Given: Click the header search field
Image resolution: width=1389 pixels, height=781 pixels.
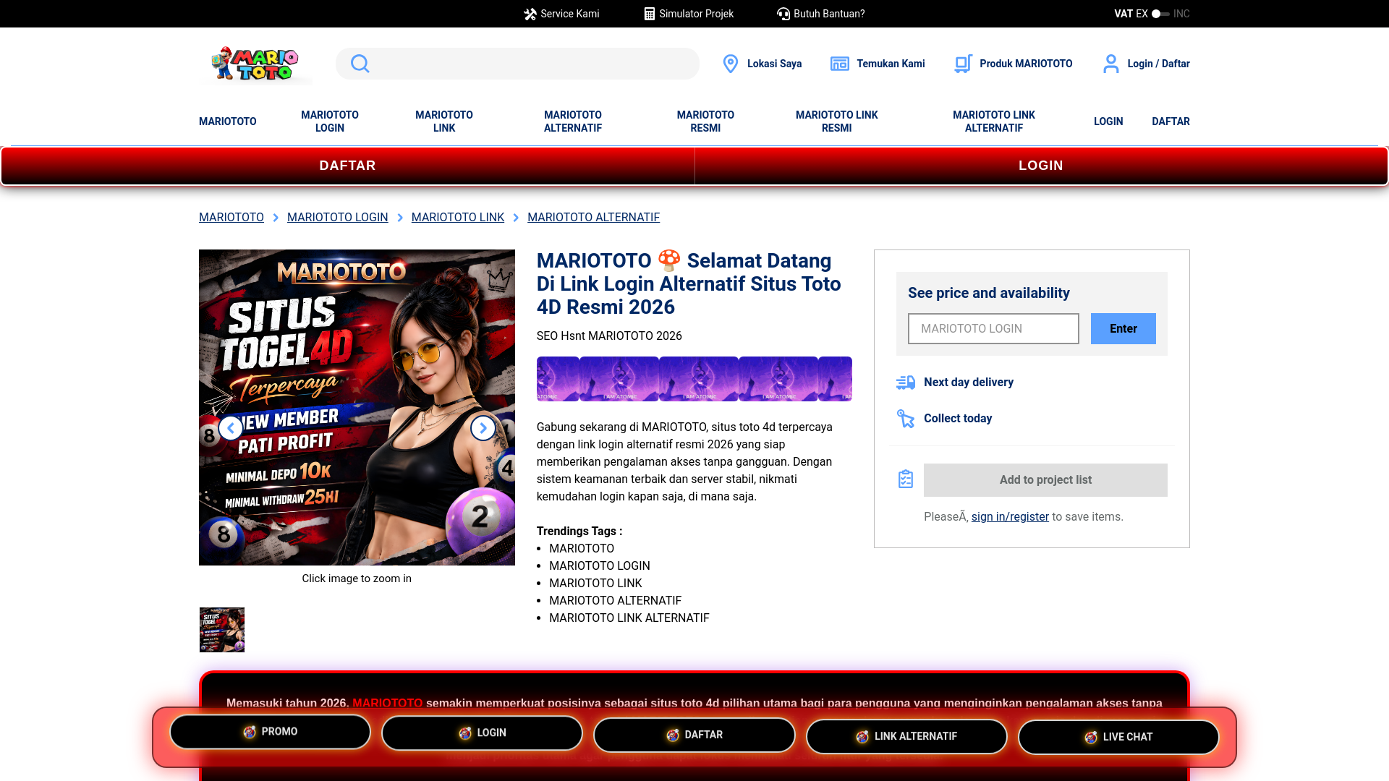Looking at the screenshot, I should (x=517, y=64).
